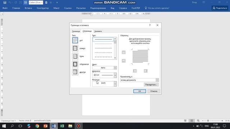This screenshot has width=230, height=129.
Task: Toggle the left border button under the preview
Action: pos(135,71)
